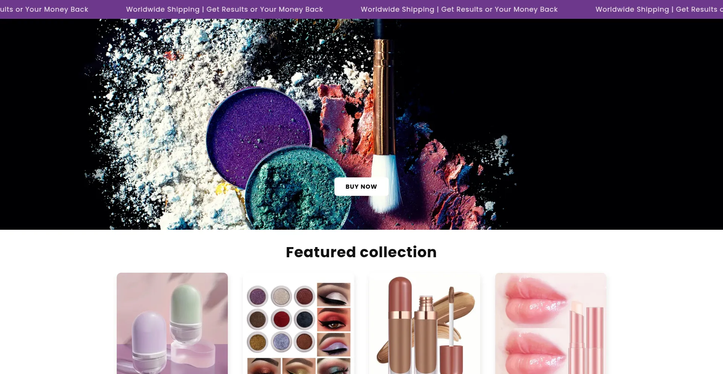The height and width of the screenshot is (374, 723).
Task: Select the gold pigment jar swatch
Action: (x=258, y=342)
